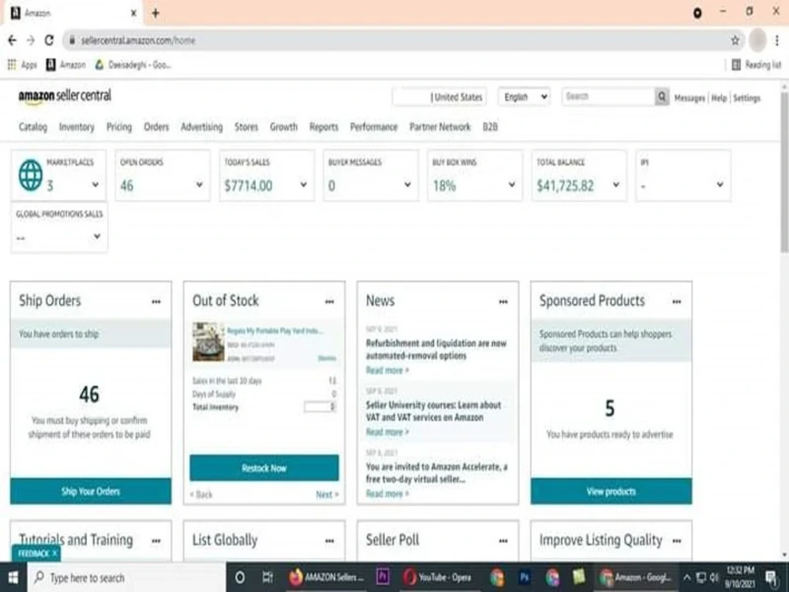Expand Global Promotions Sales dropdown
789x592 pixels.
[97, 236]
